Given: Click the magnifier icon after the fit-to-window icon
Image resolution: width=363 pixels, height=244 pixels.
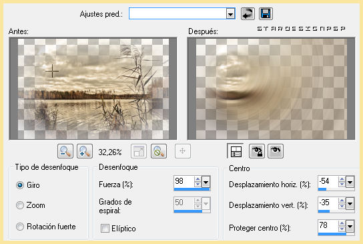Looking at the screenshot, I should tap(159, 151).
